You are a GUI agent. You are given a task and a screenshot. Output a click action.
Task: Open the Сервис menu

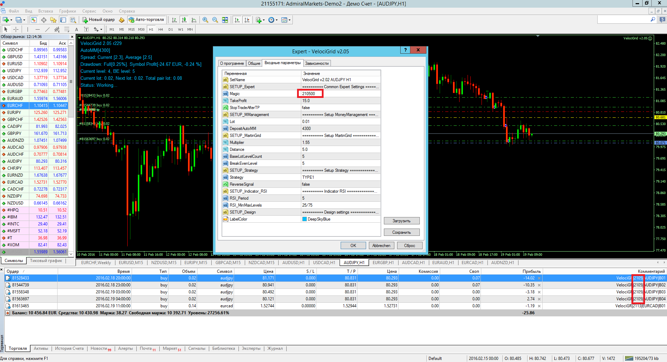pos(89,11)
